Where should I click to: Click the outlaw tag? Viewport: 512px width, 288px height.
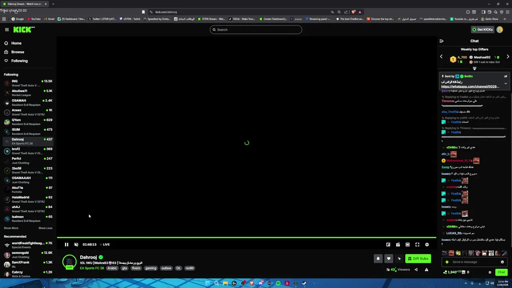[x=166, y=268]
